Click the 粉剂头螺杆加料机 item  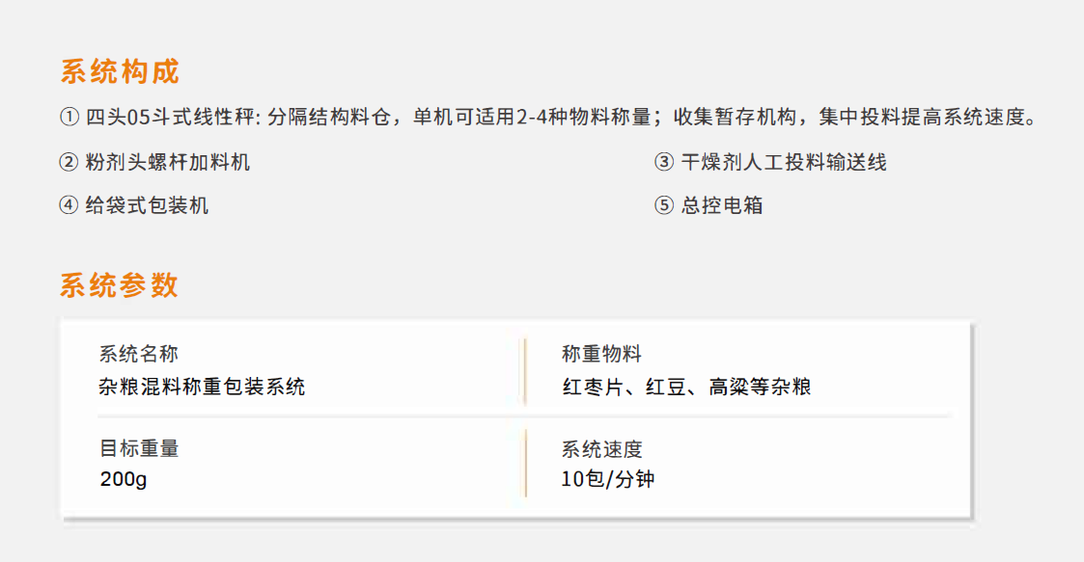[x=167, y=162]
